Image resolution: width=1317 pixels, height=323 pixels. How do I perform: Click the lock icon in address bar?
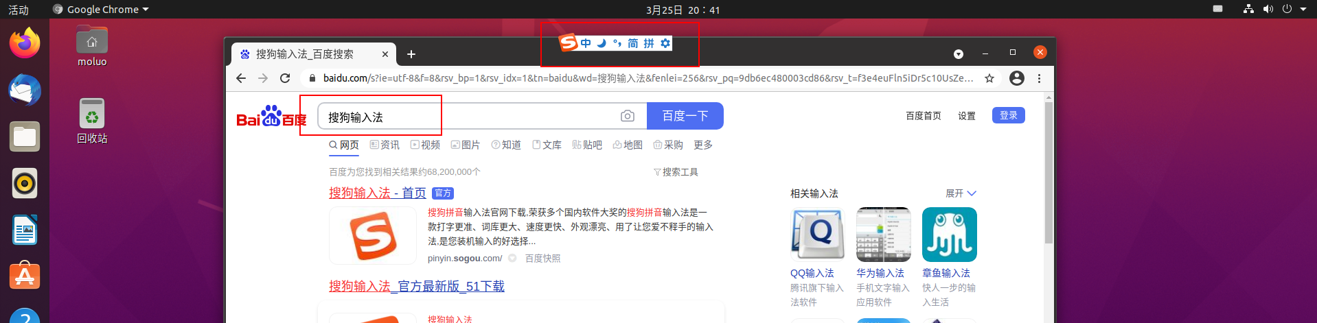pos(312,78)
